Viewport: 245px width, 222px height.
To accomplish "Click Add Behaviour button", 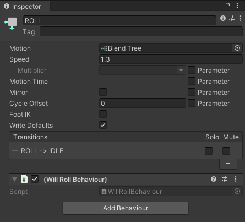I will pyautogui.click(x=126, y=208).
